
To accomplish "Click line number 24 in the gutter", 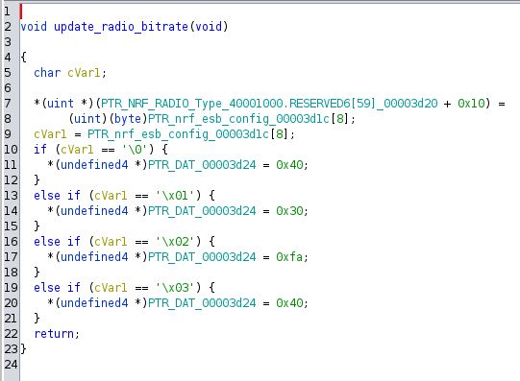I will point(11,364).
